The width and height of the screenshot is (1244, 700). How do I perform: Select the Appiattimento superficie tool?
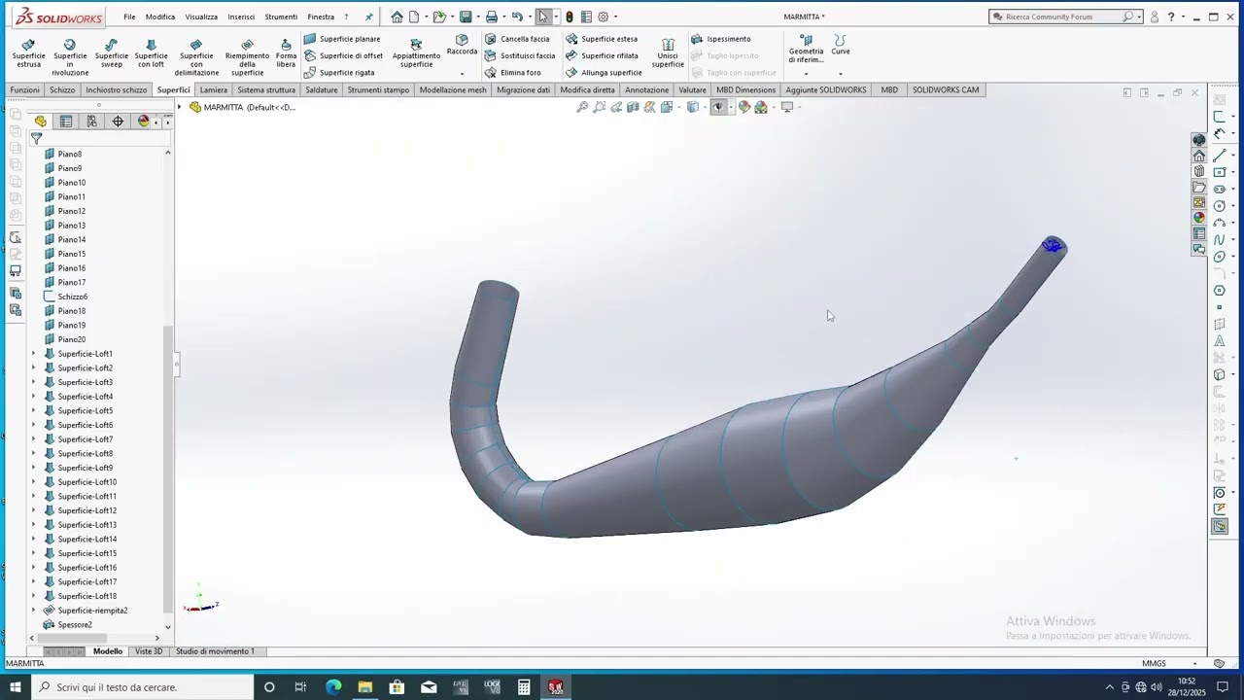pyautogui.click(x=416, y=53)
